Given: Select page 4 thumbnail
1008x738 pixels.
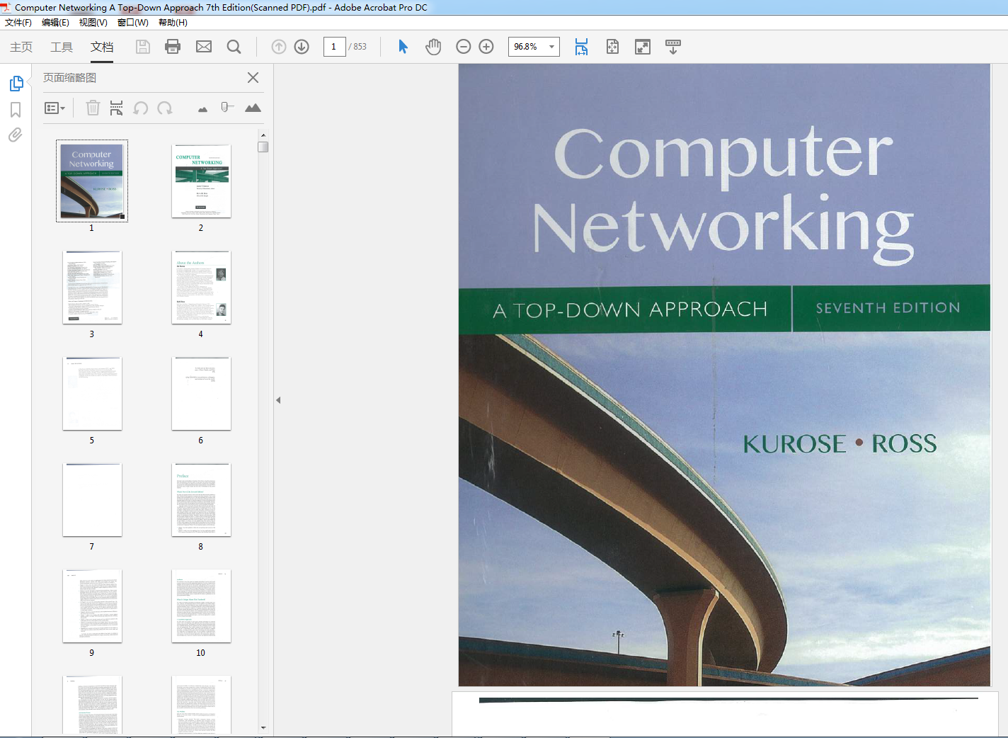Looking at the screenshot, I should point(201,288).
